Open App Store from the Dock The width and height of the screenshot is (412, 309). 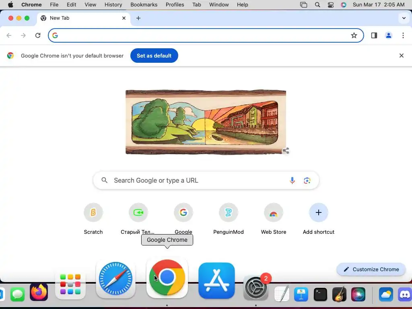216,280
